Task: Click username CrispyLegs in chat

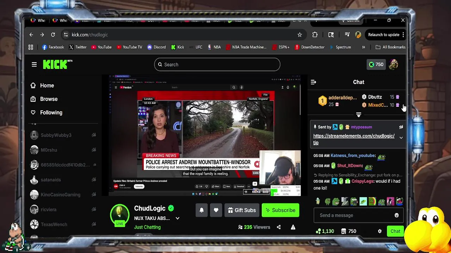Action: point(363,181)
